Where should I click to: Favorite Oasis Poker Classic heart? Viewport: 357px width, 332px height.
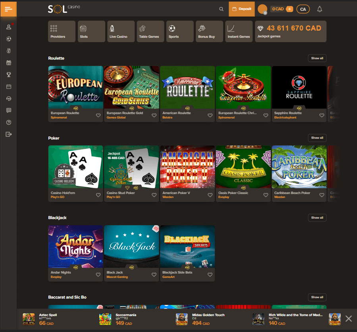coord(266,195)
